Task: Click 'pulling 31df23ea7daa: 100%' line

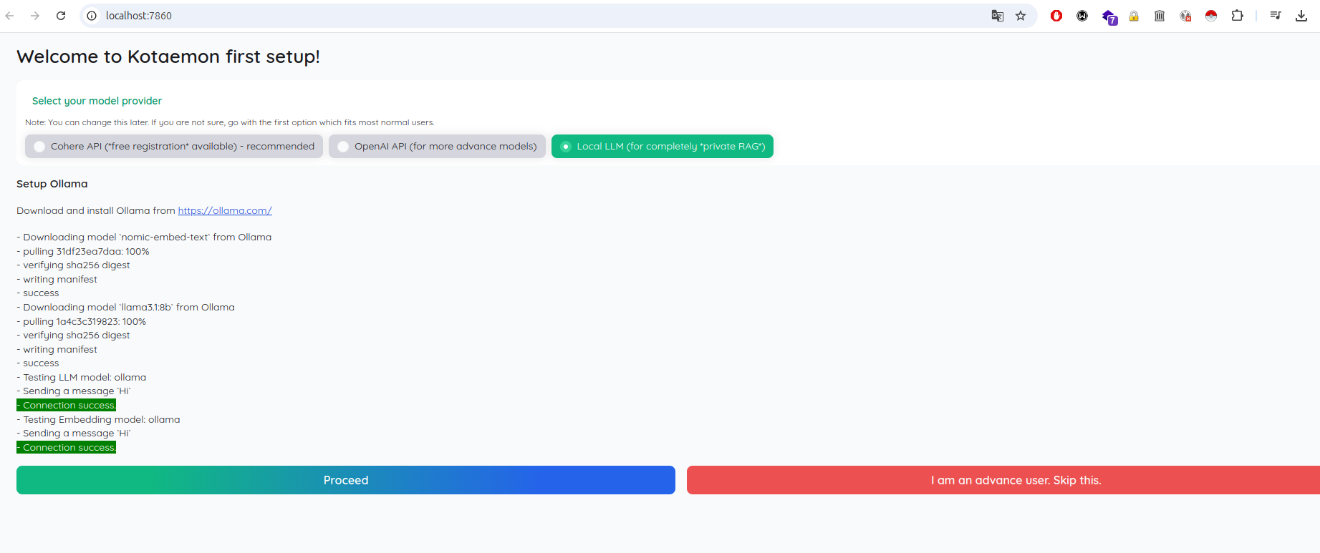Action: click(x=83, y=251)
